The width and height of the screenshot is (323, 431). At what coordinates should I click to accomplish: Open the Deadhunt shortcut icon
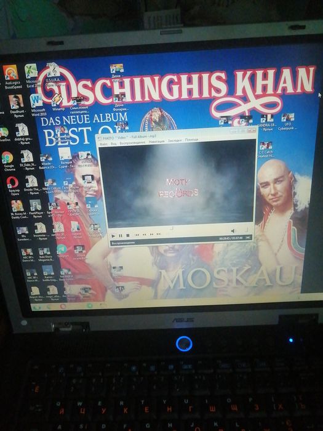17,106
